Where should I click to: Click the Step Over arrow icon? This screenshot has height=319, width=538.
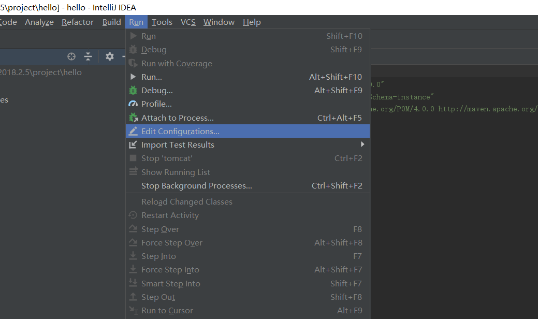click(x=133, y=229)
